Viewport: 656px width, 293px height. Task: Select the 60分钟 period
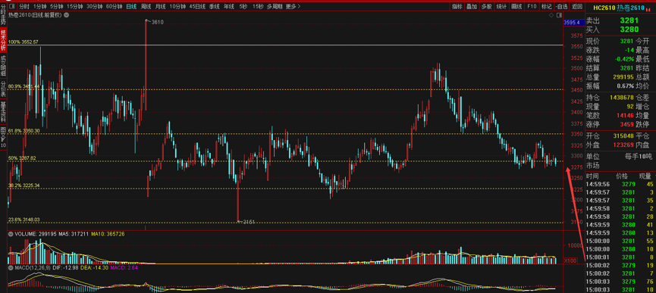point(115,6)
